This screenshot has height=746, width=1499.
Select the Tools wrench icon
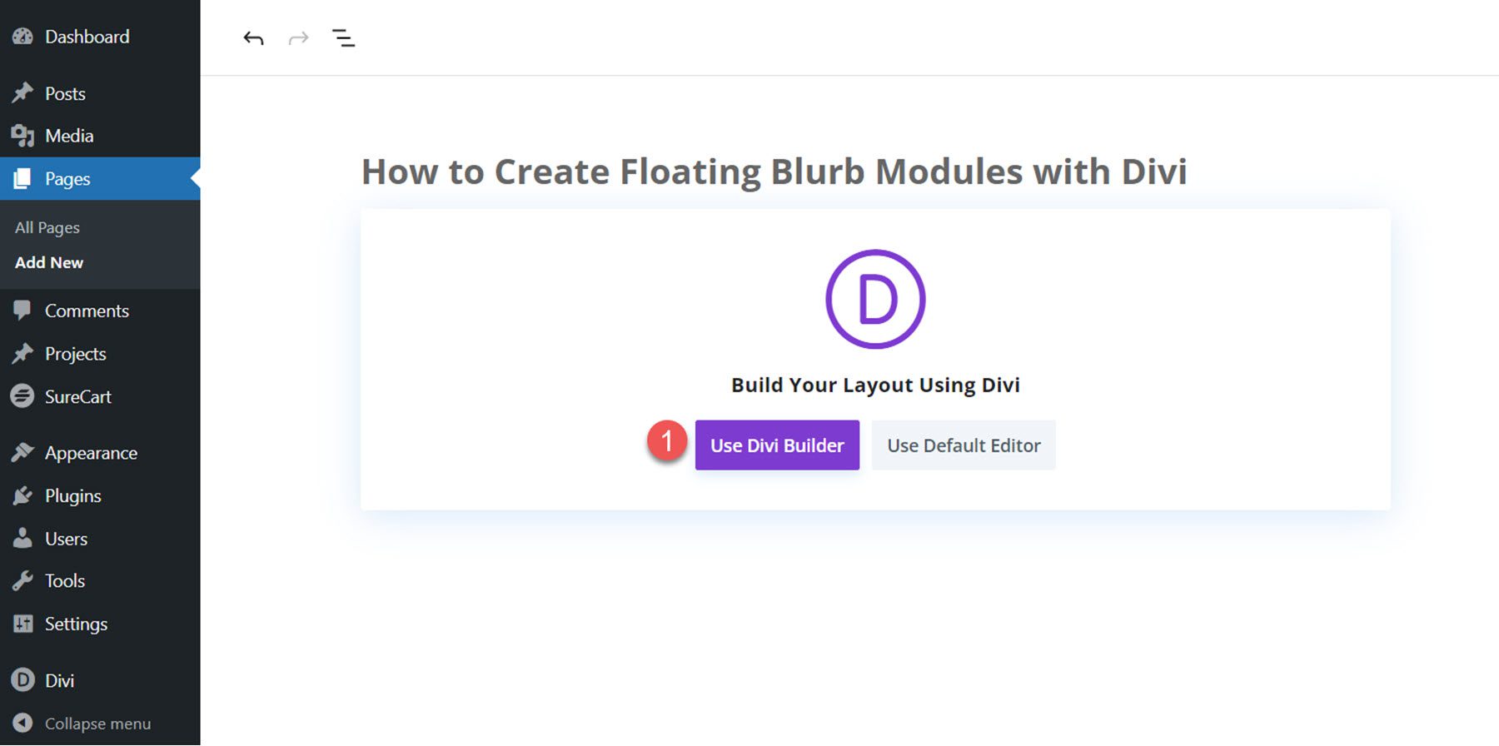tap(22, 580)
